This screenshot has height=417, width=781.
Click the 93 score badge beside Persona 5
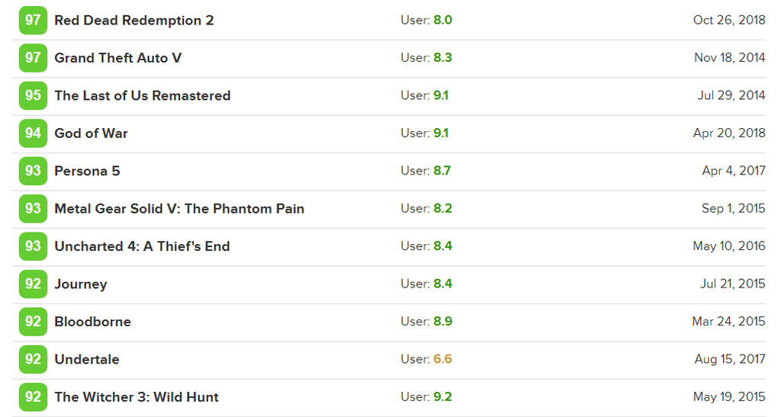pyautogui.click(x=33, y=171)
